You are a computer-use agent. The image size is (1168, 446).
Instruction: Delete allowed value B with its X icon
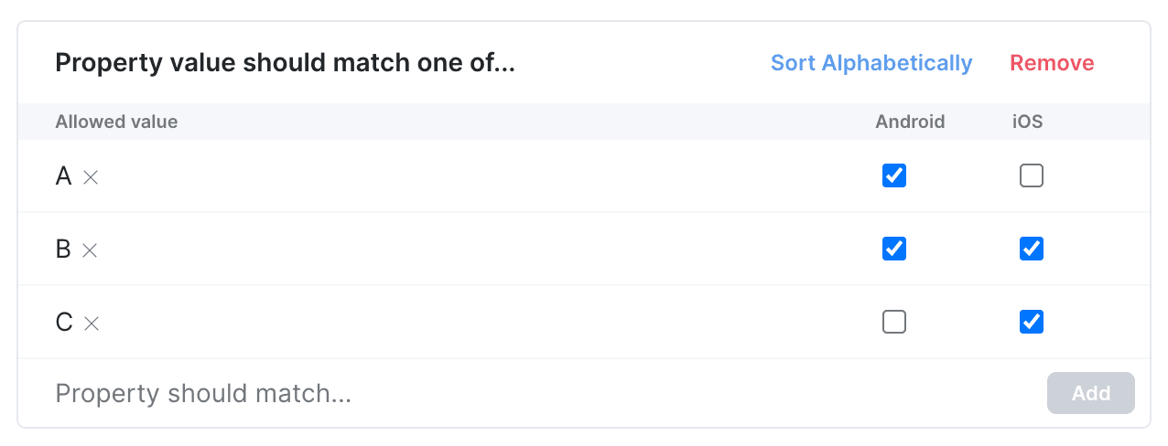pyautogui.click(x=90, y=250)
